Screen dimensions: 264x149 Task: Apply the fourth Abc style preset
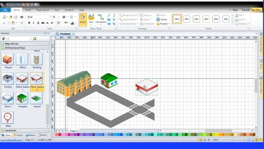coord(206,19)
